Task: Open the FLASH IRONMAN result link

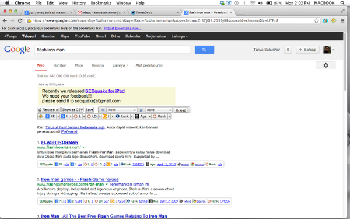Action: click(x=60, y=142)
